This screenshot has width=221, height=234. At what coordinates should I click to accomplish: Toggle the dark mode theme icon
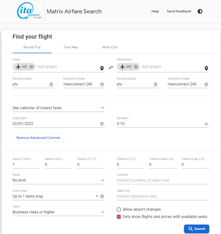[200, 12]
